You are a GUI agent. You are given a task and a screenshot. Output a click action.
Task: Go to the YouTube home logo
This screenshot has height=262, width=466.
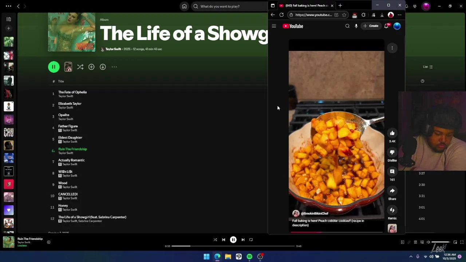[293, 26]
